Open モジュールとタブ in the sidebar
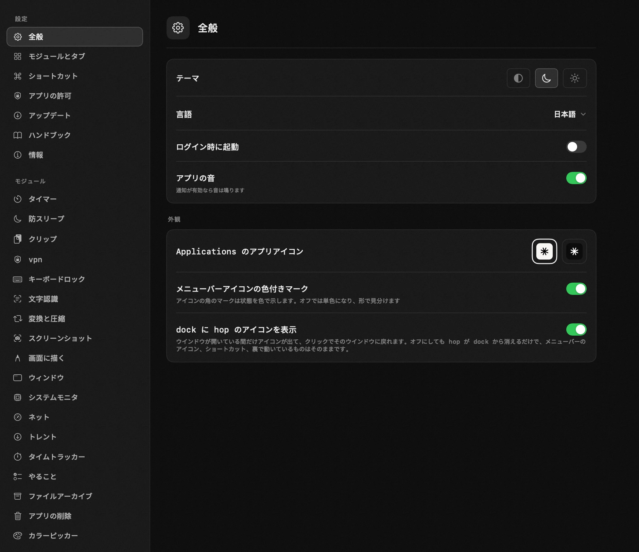The image size is (639, 552). click(75, 56)
